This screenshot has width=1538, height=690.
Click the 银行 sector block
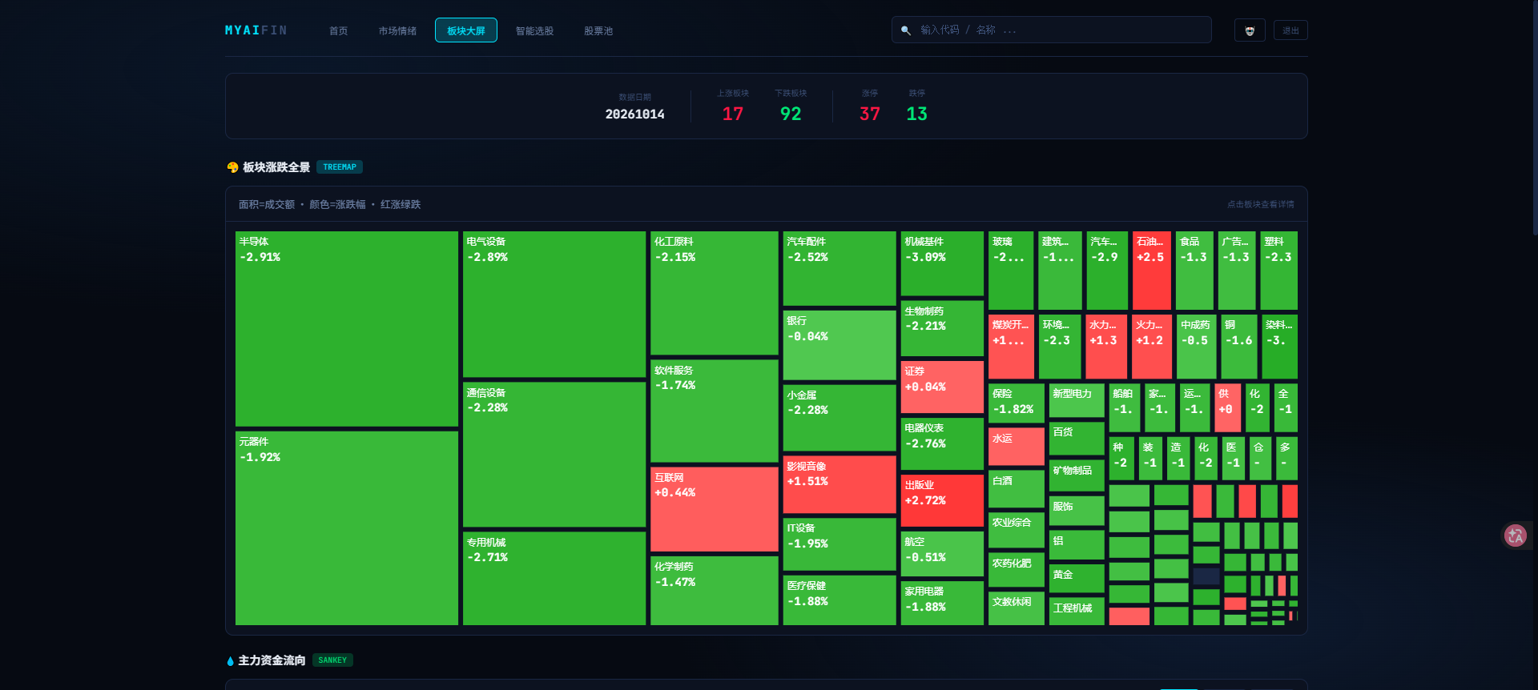(839, 345)
